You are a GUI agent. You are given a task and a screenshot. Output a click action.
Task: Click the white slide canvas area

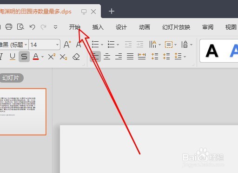point(149,149)
